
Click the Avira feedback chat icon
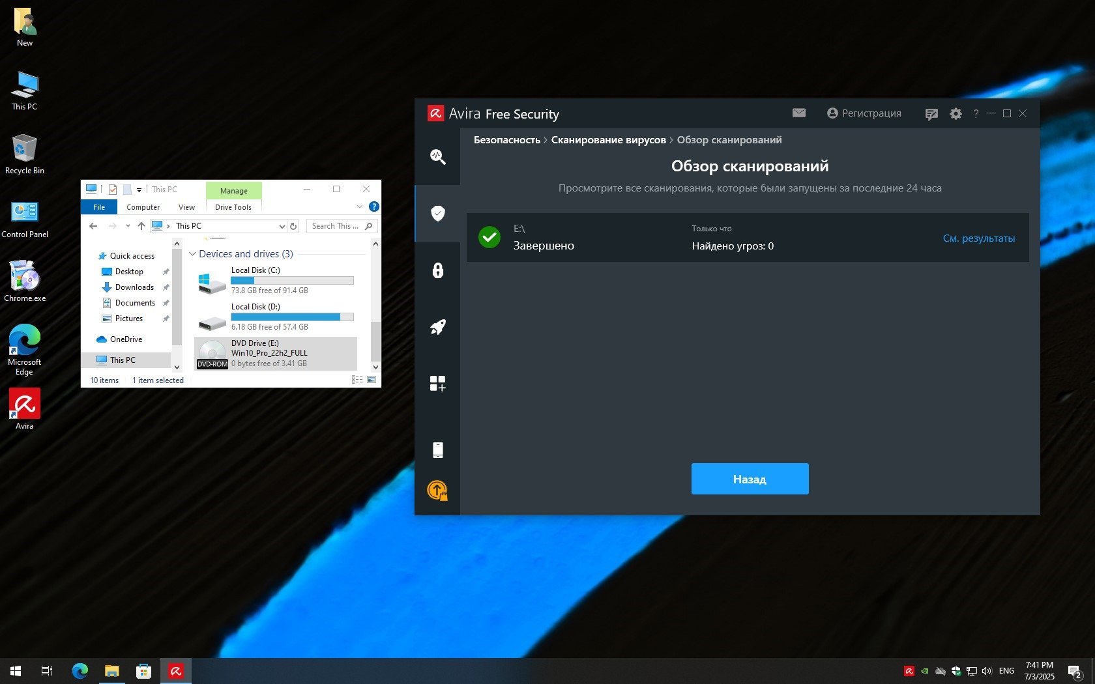tap(931, 114)
